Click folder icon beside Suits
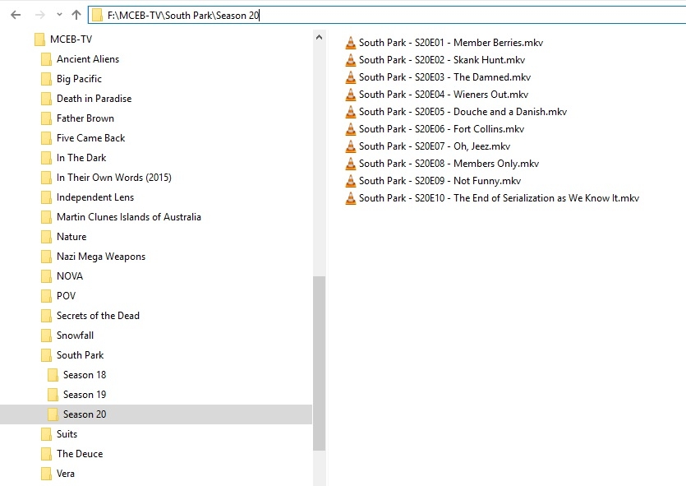This screenshot has height=486, width=686. point(46,434)
